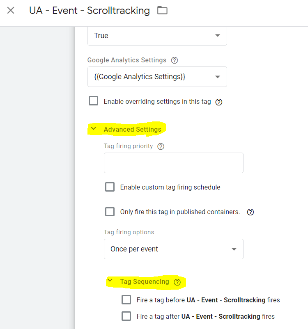Open the True dropdown menu
The width and height of the screenshot is (308, 329).
coord(157,36)
